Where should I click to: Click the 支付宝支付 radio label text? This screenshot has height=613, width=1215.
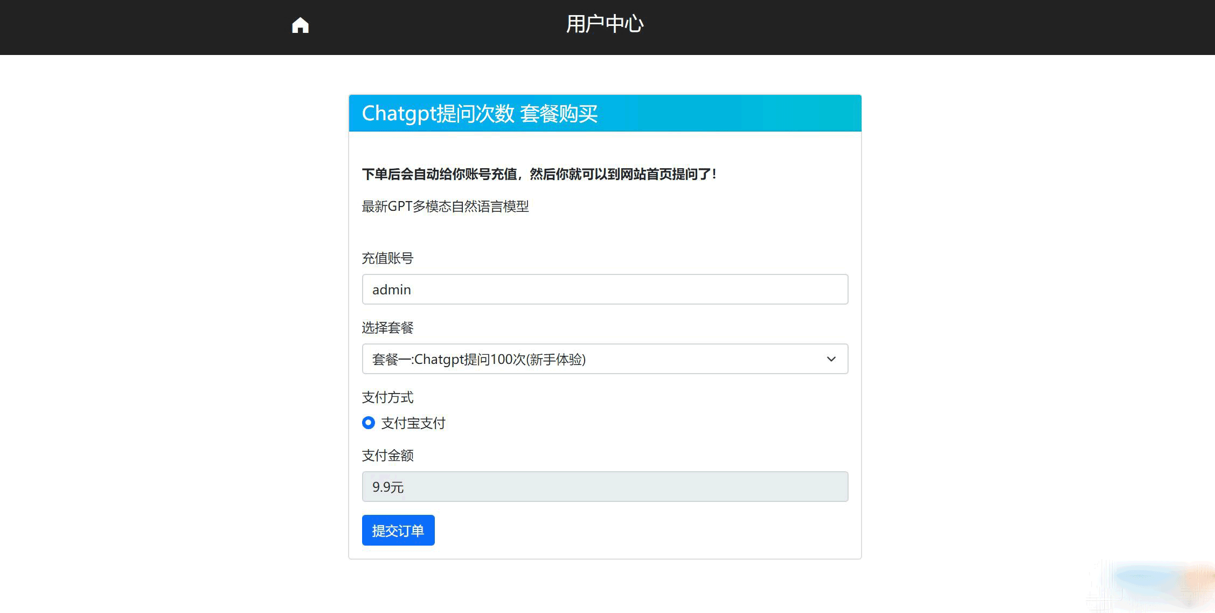coord(413,423)
